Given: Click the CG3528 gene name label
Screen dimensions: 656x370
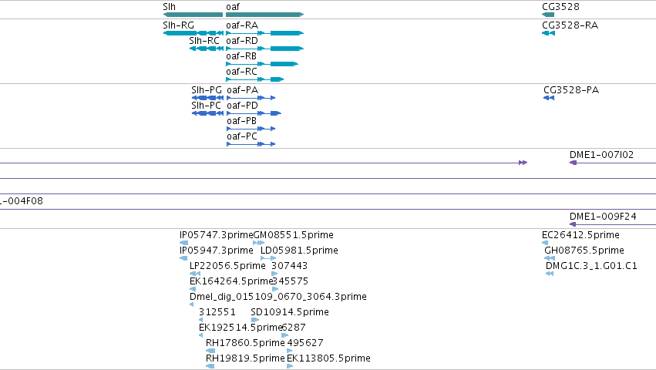Looking at the screenshot, I should [x=560, y=7].
